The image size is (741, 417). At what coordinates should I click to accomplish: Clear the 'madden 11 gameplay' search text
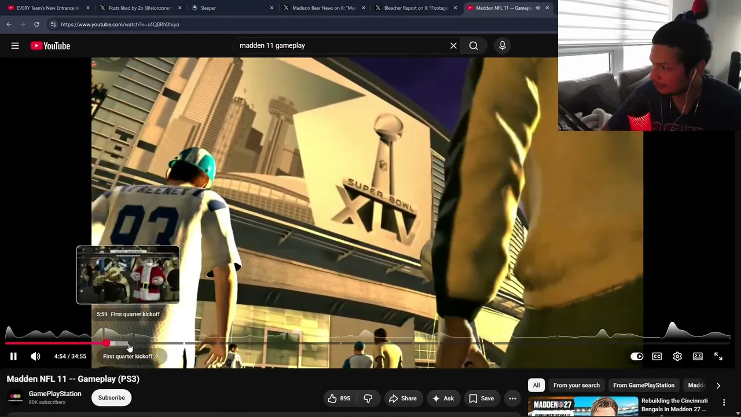(453, 46)
